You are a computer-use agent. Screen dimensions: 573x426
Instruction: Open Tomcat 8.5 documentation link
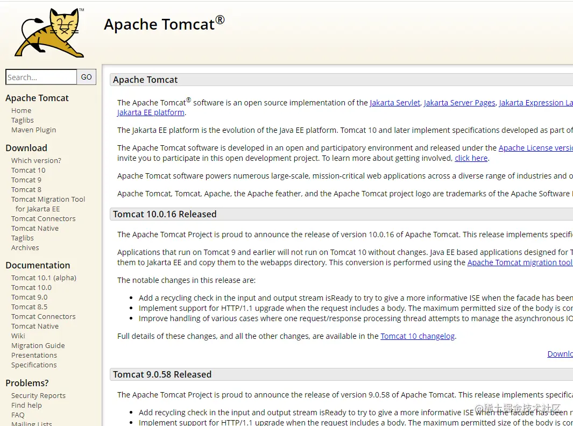[29, 307]
